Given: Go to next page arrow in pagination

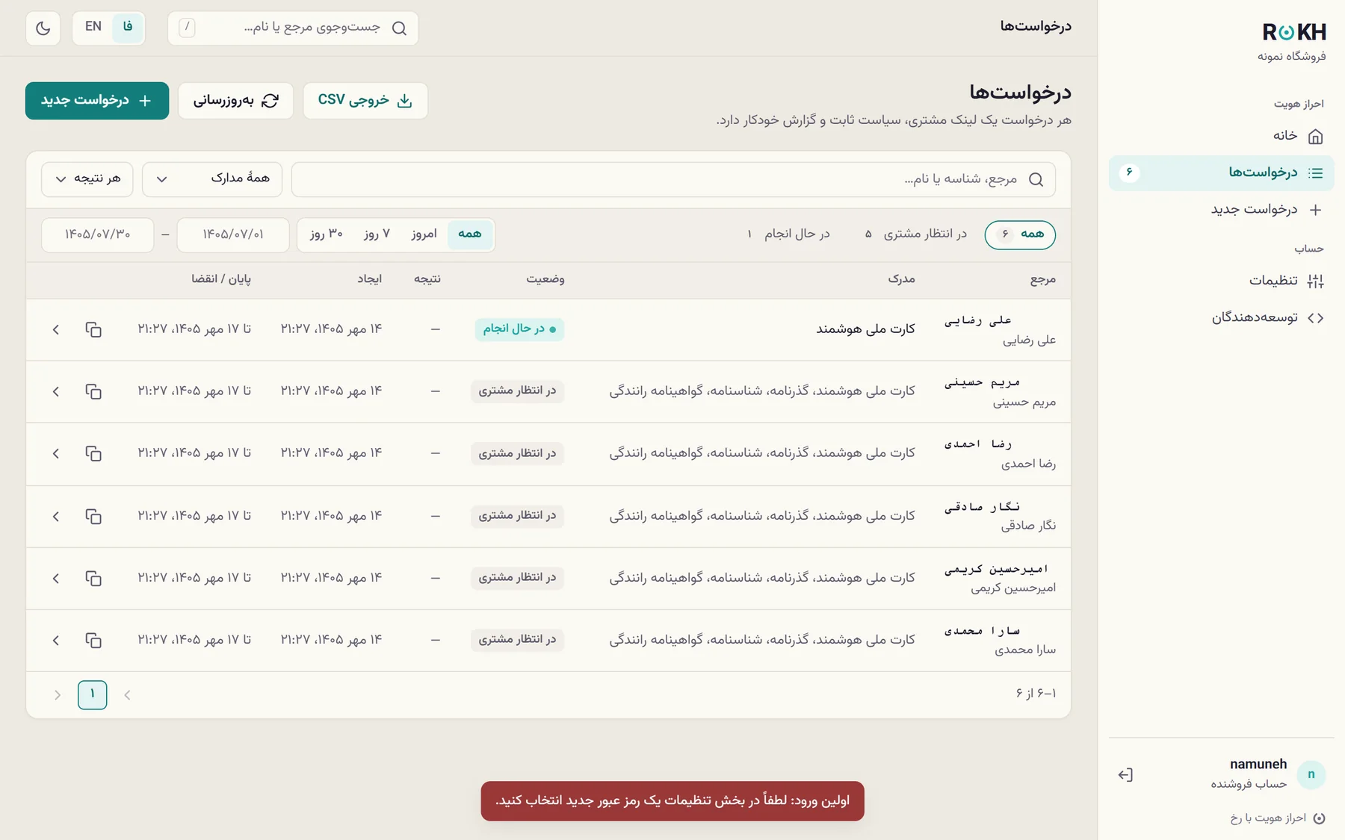Looking at the screenshot, I should point(58,695).
